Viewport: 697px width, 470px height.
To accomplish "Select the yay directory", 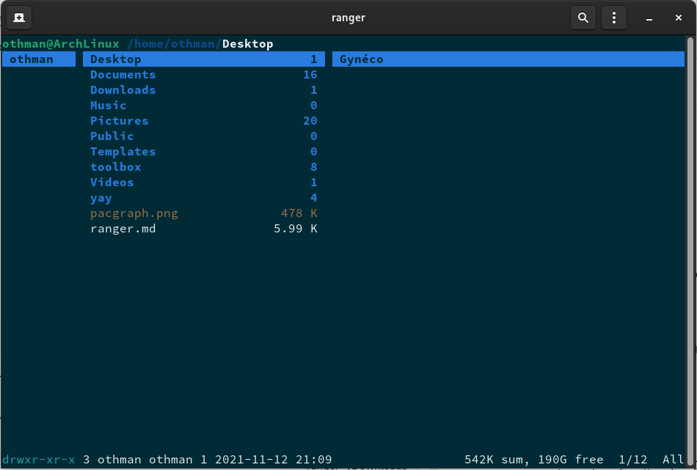I will (x=101, y=198).
